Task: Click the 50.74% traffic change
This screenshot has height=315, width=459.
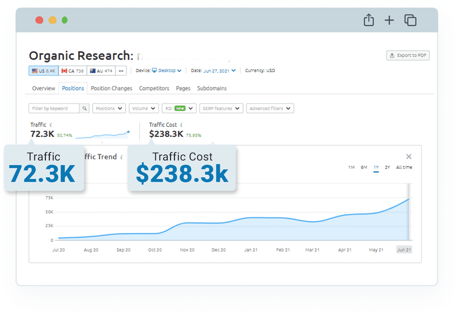Action: click(x=65, y=135)
